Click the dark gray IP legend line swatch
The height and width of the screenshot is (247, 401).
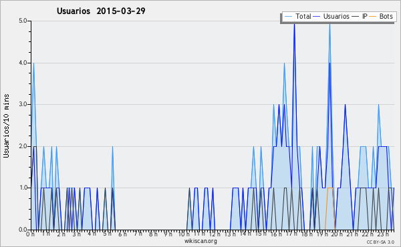coord(356,17)
